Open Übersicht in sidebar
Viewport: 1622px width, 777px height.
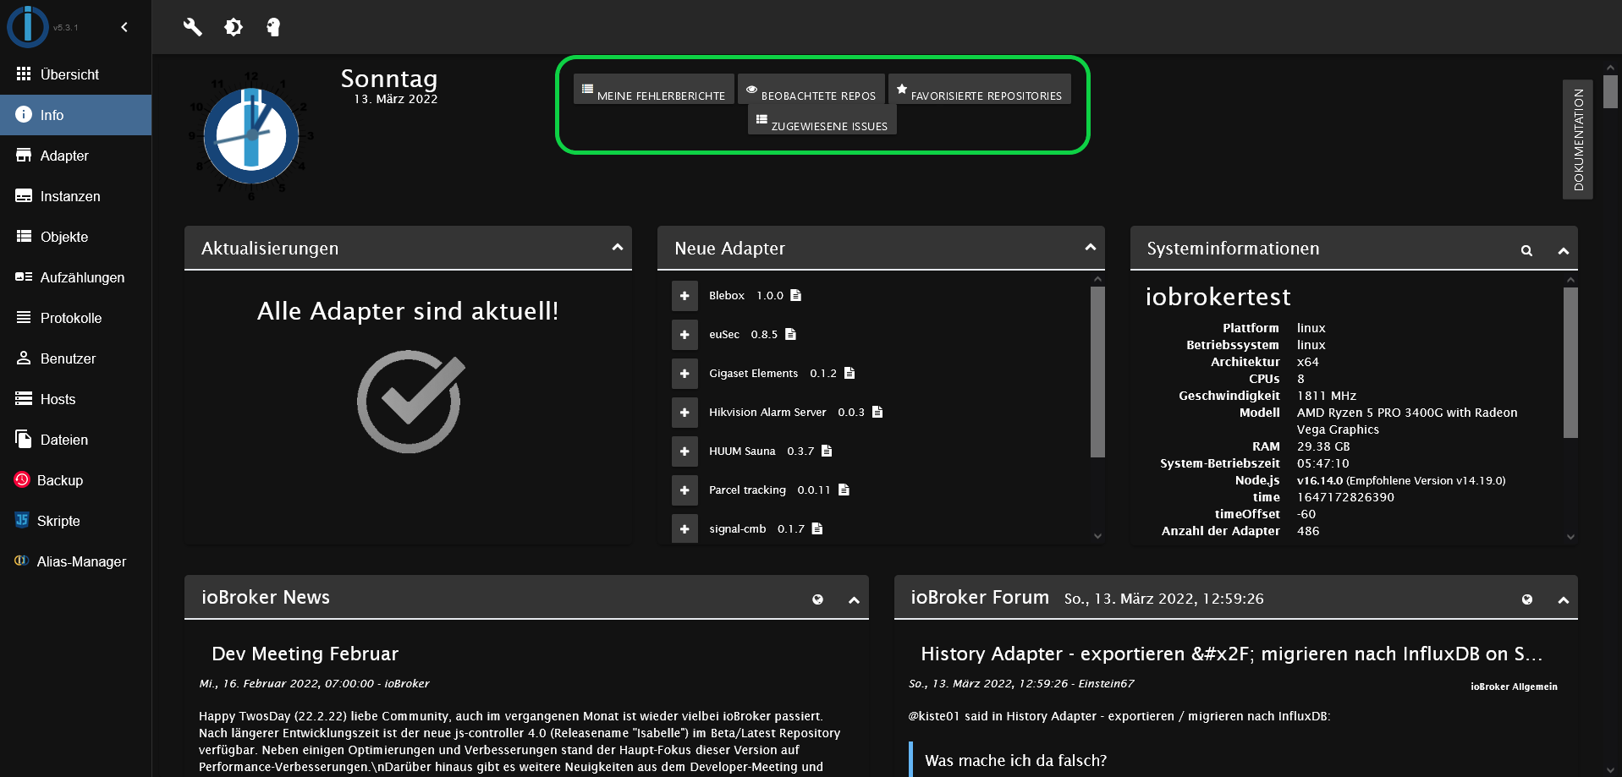pos(75,74)
